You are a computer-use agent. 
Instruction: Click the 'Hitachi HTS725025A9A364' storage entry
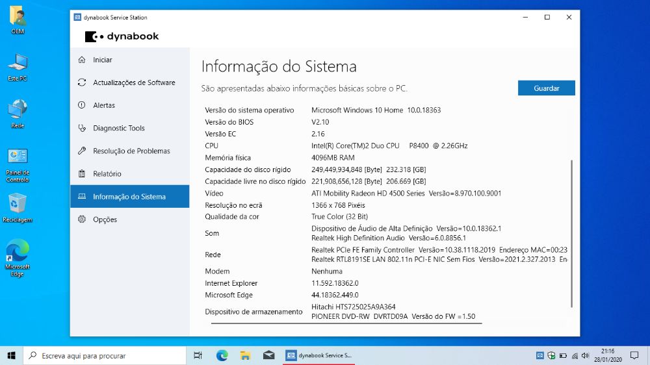[x=353, y=307]
